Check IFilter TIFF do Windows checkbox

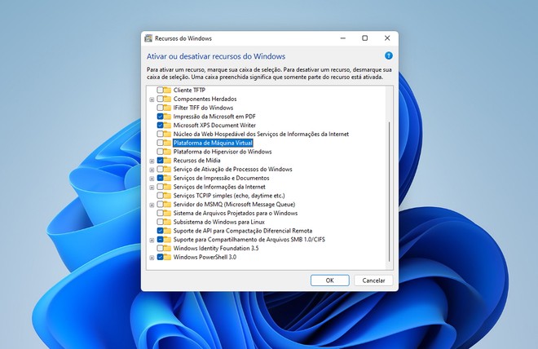point(160,108)
